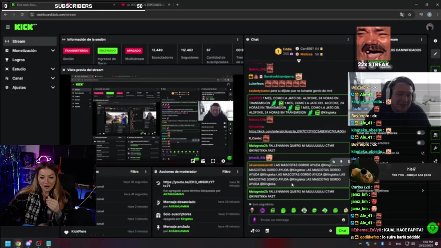The image size is (441, 248).
Task: Toggle fullscreen on stream preview
Action: point(213,161)
